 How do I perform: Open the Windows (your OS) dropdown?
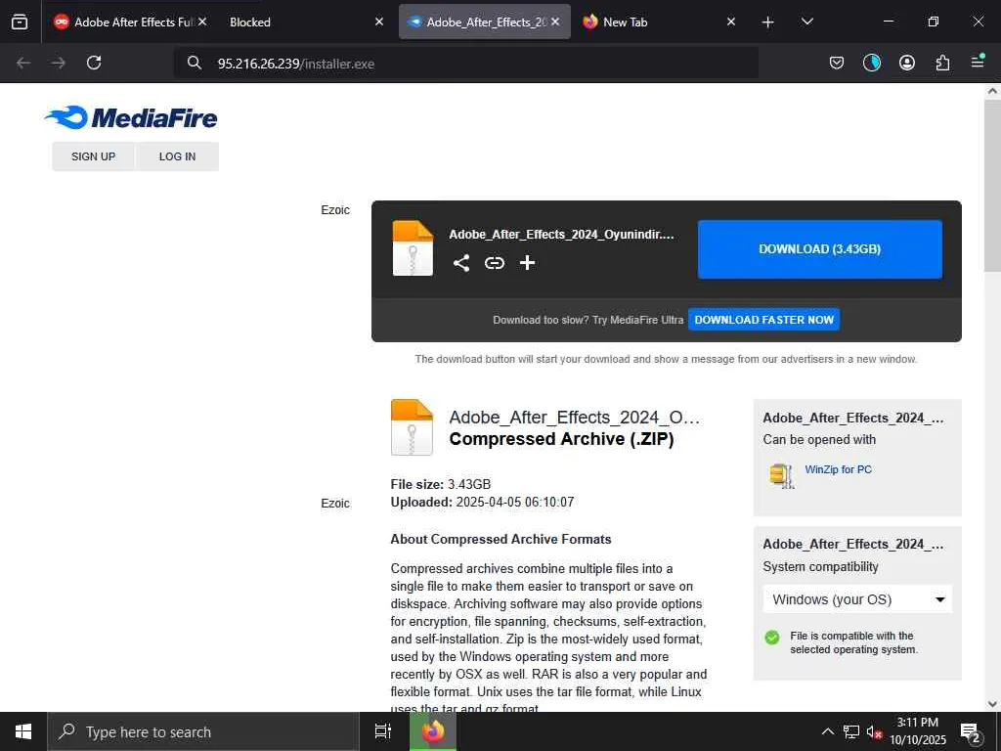click(857, 599)
